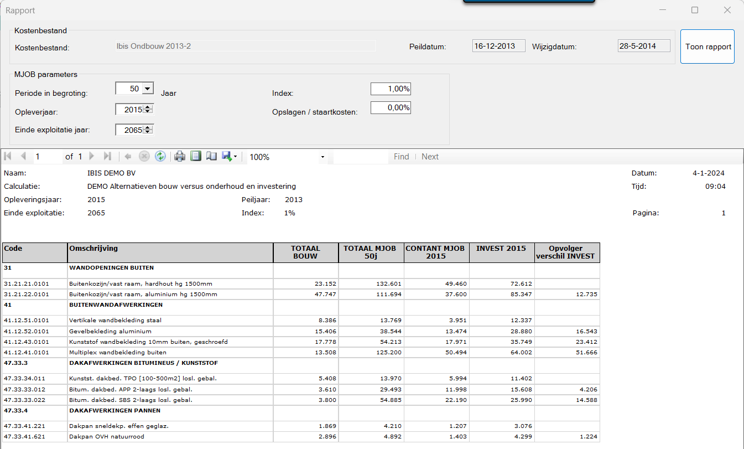This screenshot has width=744, height=449.
Task: Click Dakpan OVH natuurrood description
Action: (x=106, y=437)
